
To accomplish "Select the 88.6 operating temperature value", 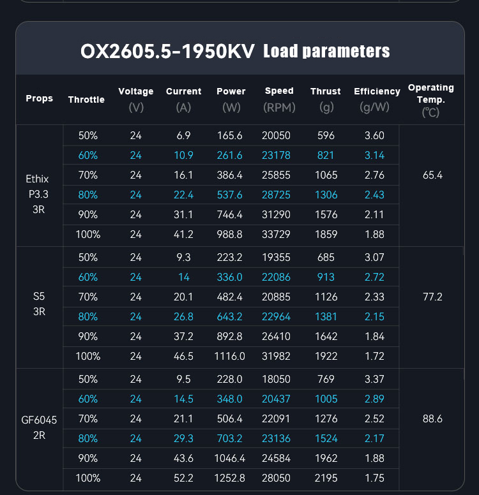I will 432,418.
